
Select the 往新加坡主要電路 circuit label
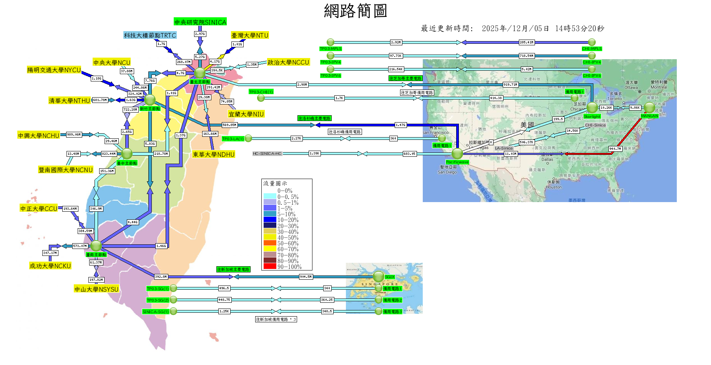tap(233, 269)
